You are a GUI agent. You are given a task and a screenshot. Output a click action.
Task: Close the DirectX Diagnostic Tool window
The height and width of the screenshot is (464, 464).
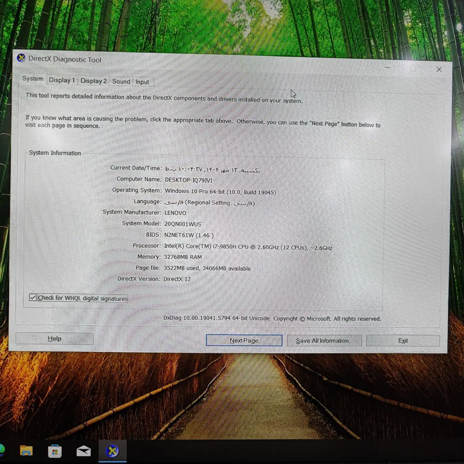pyautogui.click(x=439, y=70)
